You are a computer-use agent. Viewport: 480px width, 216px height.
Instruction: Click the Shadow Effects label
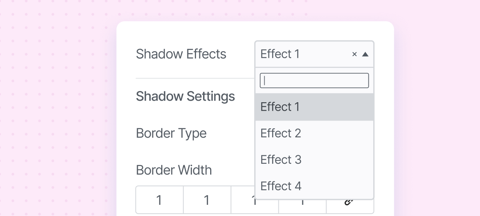tap(181, 54)
